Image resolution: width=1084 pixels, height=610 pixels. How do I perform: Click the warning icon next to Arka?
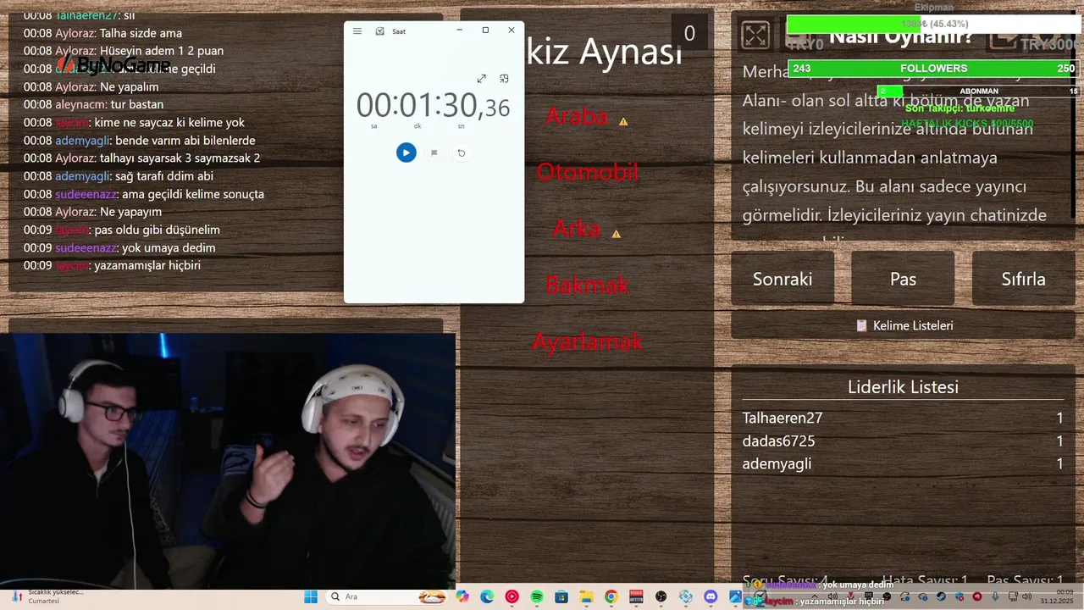617,234
